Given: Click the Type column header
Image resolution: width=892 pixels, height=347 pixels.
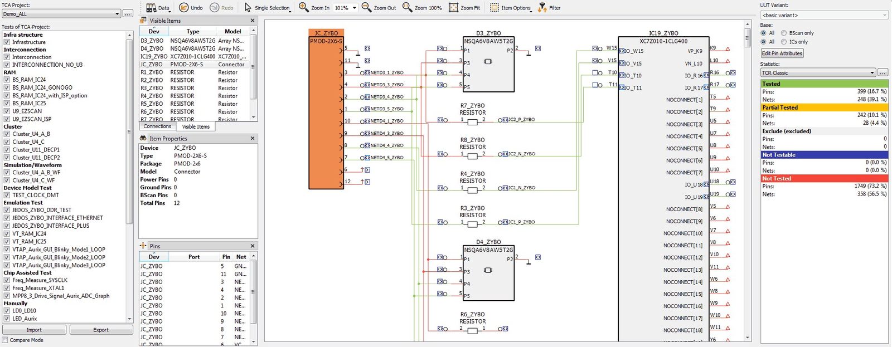Looking at the screenshot, I should (193, 32).
